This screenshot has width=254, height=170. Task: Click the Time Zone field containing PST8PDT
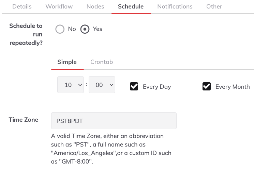[114, 121]
